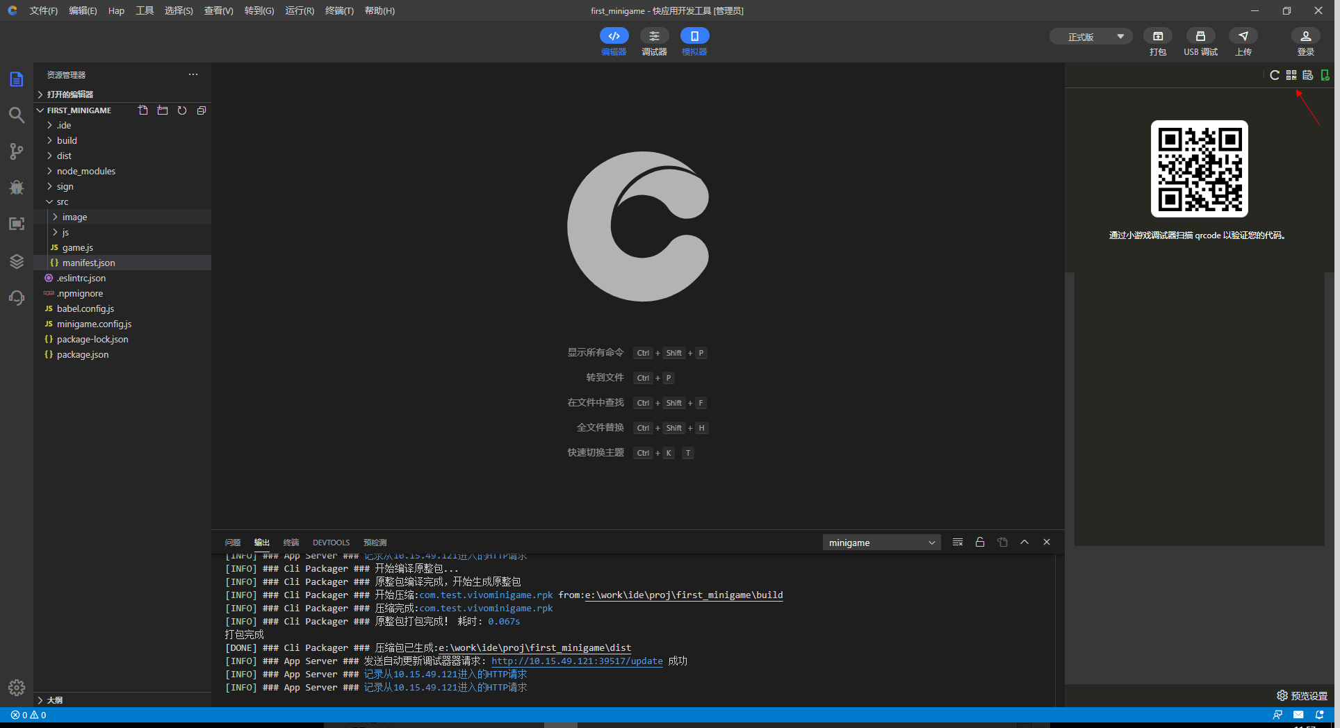This screenshot has width=1340, height=728.
Task: Open the 正式版 build type dropdown
Action: [1090, 37]
